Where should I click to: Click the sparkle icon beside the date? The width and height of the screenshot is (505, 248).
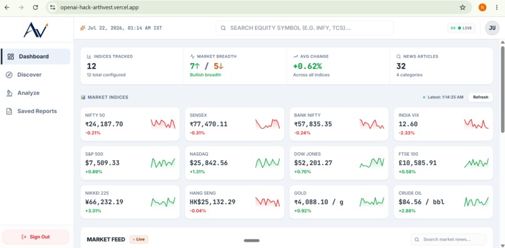[83, 28]
